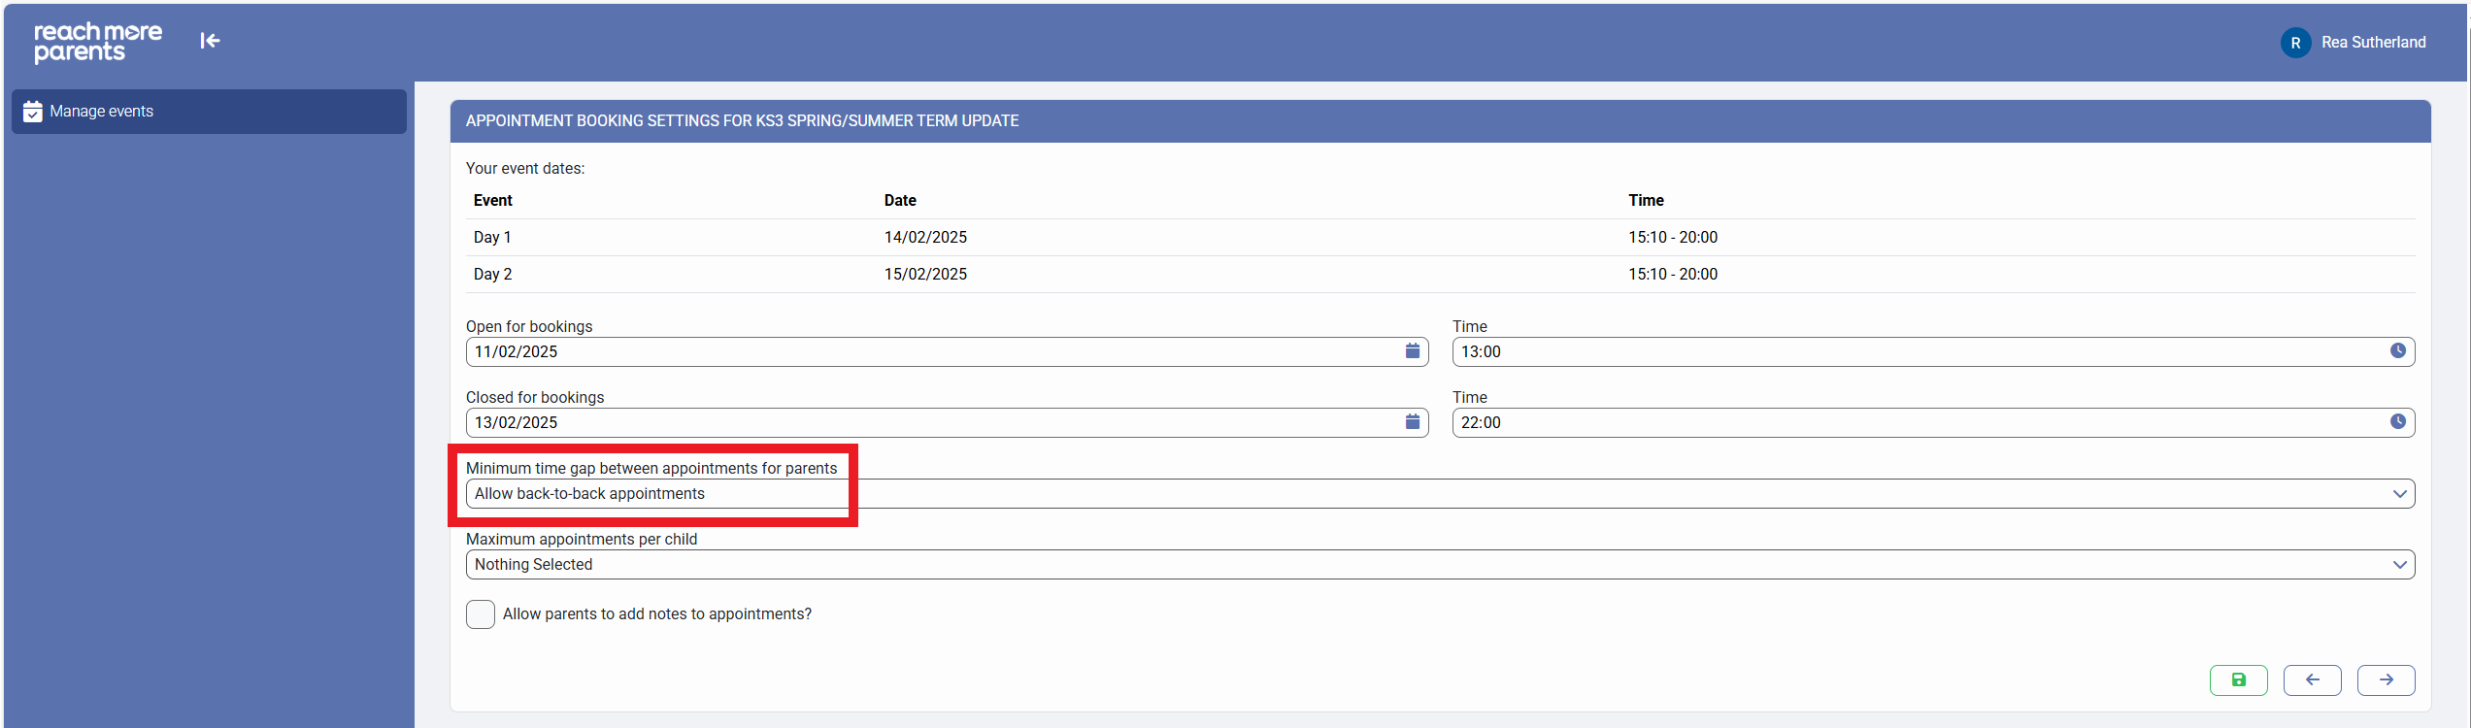2471x728 pixels.
Task: Click the reach more parents logo
Action: tap(98, 42)
